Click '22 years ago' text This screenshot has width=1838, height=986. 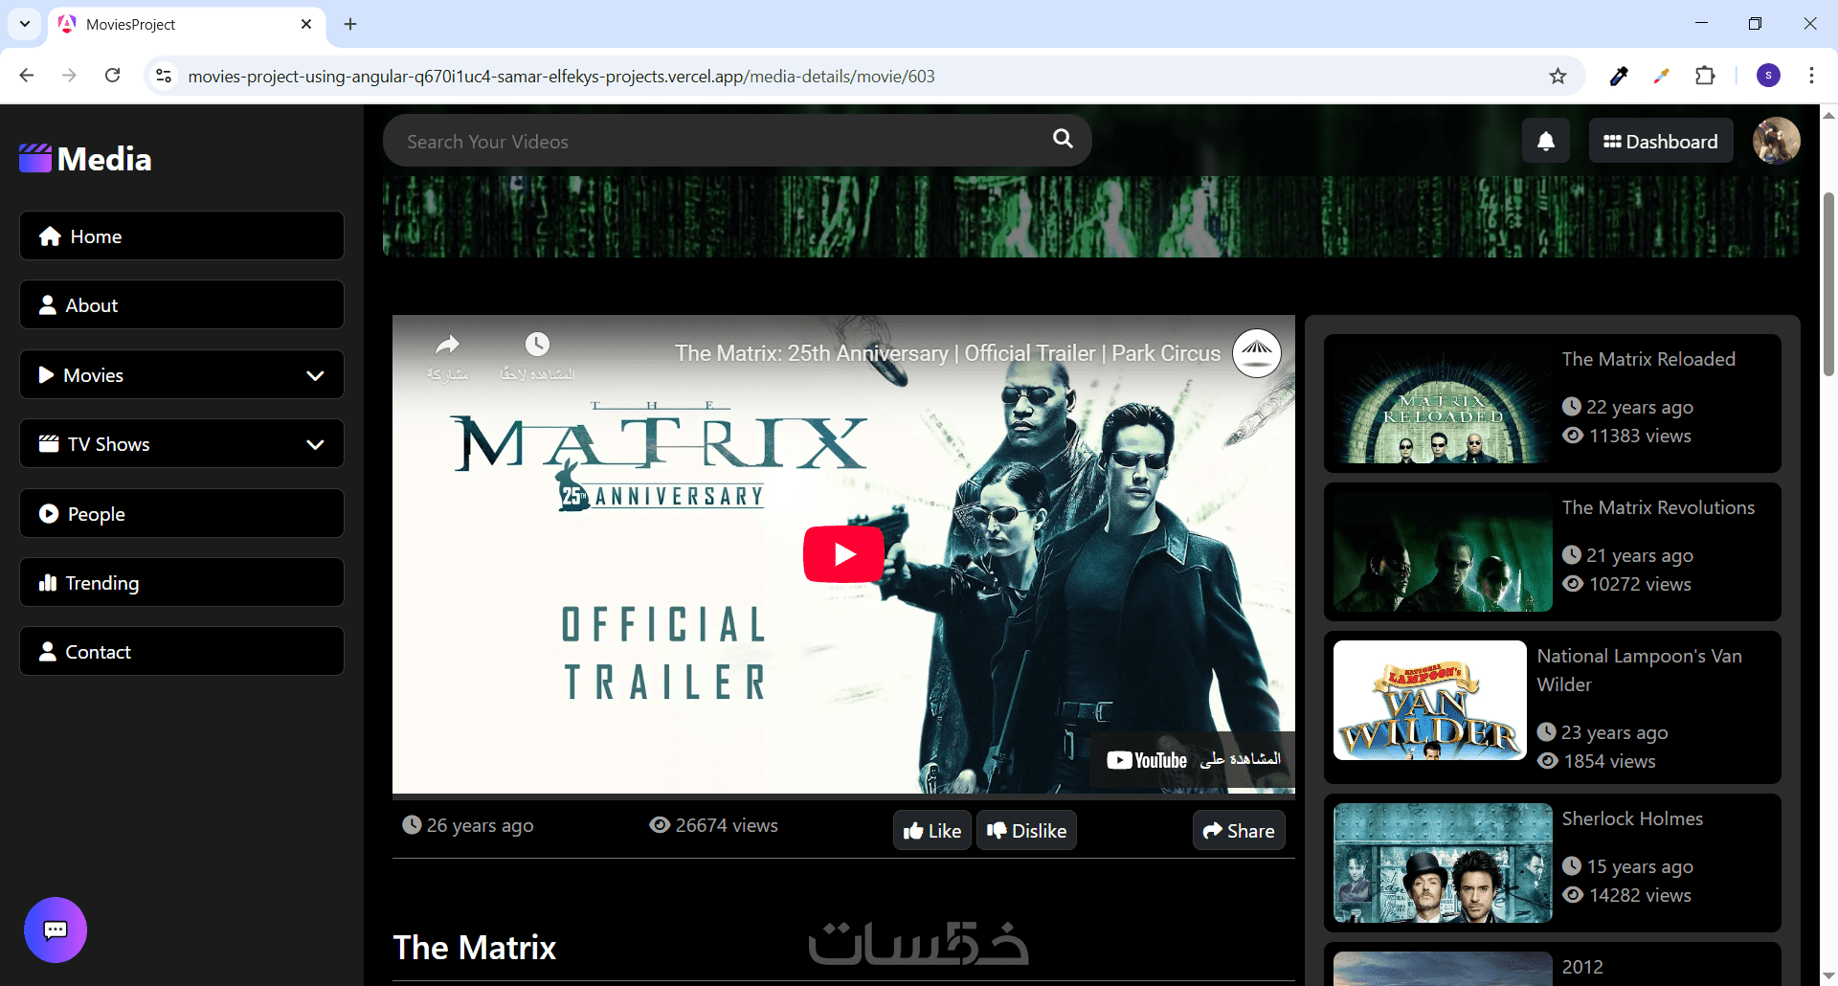pos(1640,407)
